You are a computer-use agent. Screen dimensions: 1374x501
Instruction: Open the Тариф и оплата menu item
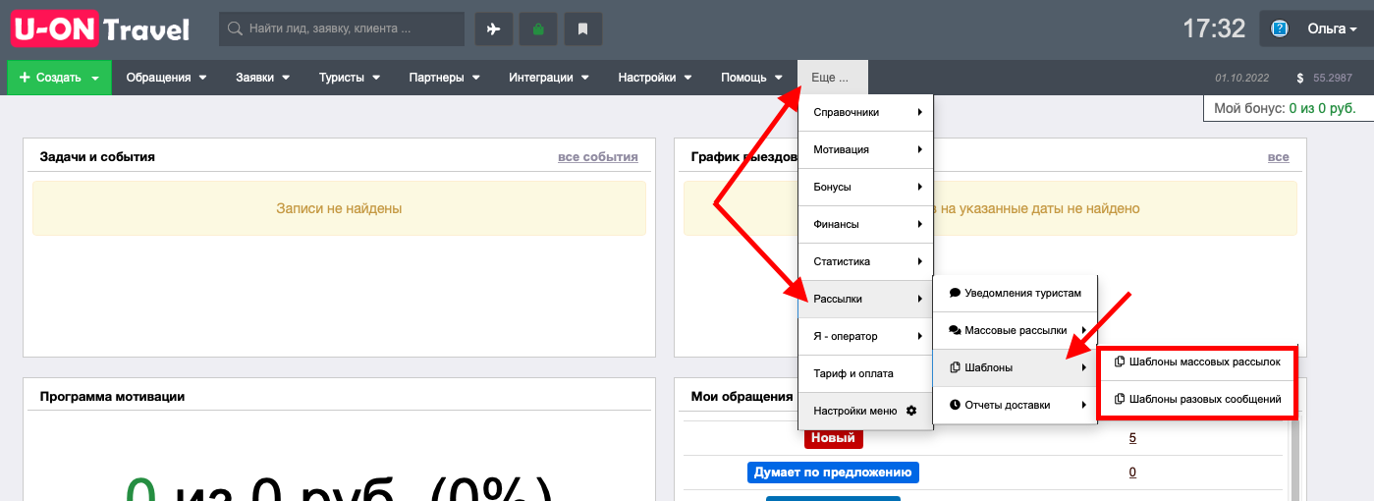(865, 373)
